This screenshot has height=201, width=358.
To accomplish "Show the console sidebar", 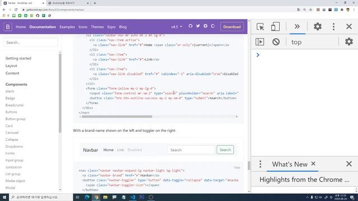I will coord(260,42).
